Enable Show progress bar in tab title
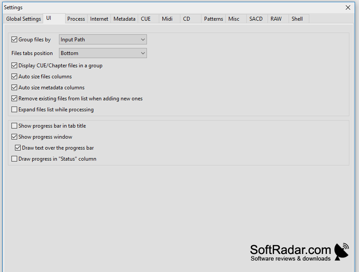Image resolution: width=359 pixels, height=272 pixels. (14, 126)
